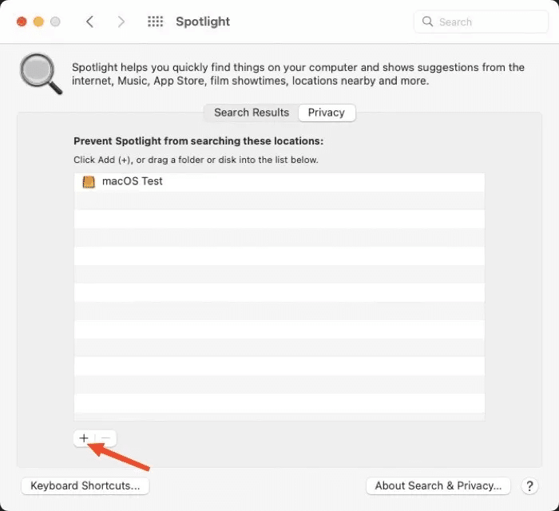Click the Search field in toolbar
Image resolution: width=559 pixels, height=511 pixels.
pos(481,22)
